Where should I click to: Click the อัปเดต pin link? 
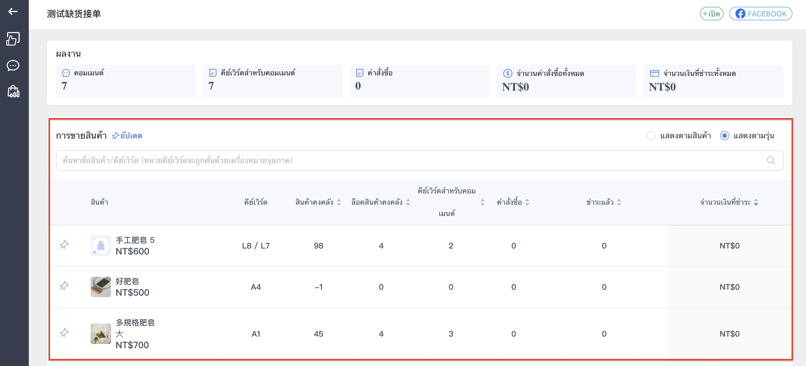click(x=127, y=136)
